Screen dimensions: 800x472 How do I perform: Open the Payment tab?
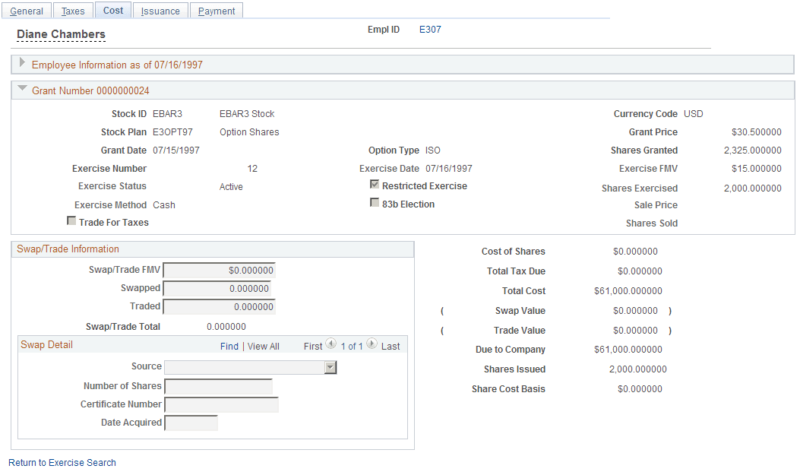tap(216, 10)
